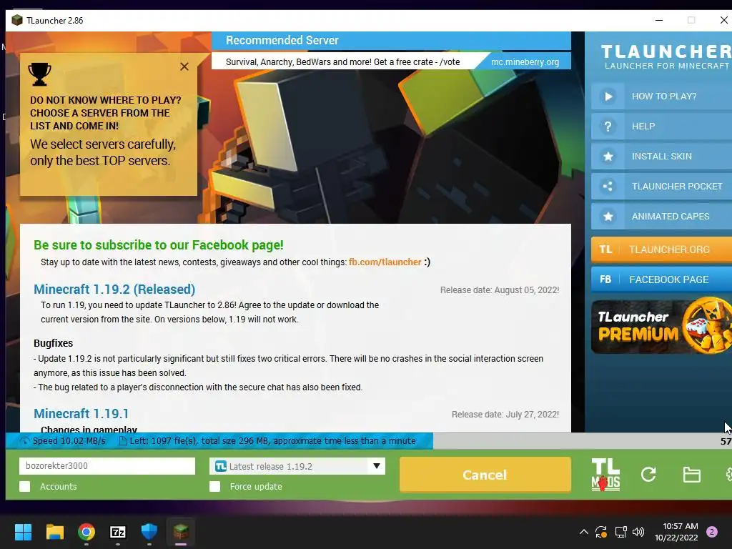Click the TLAUNCHER.ORG orange button
Image resolution: width=732 pixels, height=549 pixels.
pyautogui.click(x=661, y=249)
